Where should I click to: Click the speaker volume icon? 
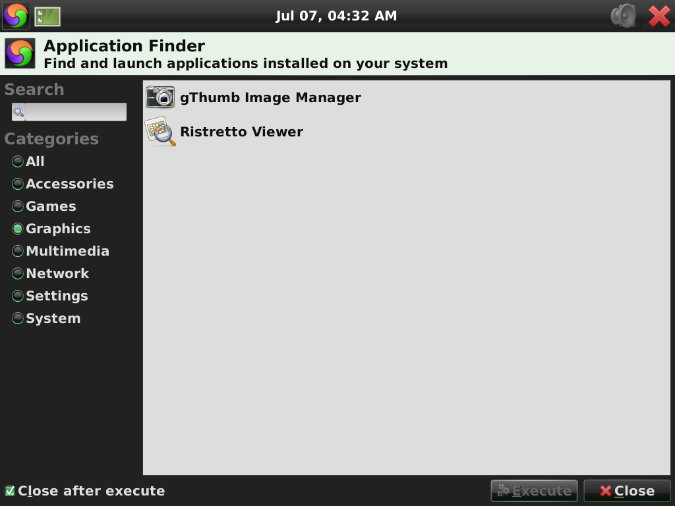623,16
